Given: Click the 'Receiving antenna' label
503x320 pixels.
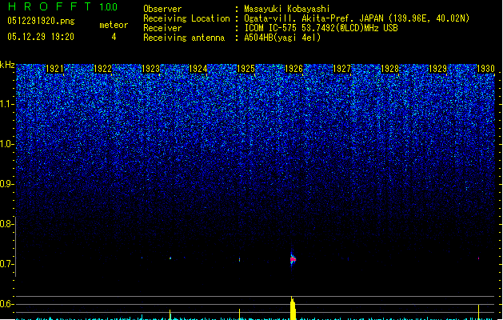Looking at the screenshot, I should (x=184, y=38).
